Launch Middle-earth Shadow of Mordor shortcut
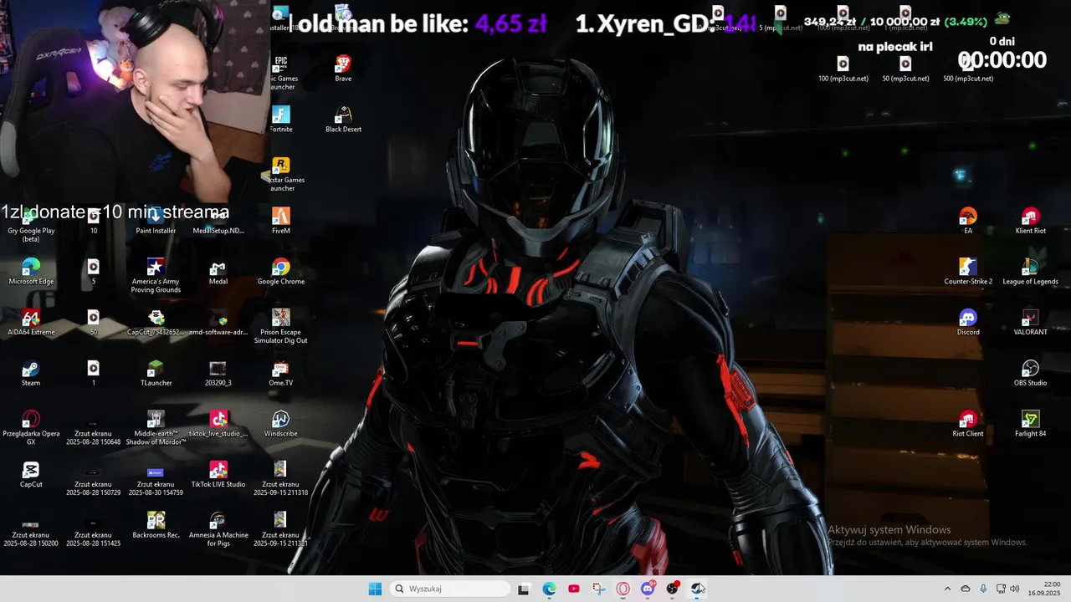This screenshot has width=1071, height=602. click(x=156, y=427)
